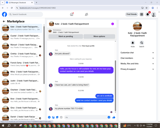Select the Messenger Facebook browser tab
This screenshot has height=128, width=160.
pos(19,3)
